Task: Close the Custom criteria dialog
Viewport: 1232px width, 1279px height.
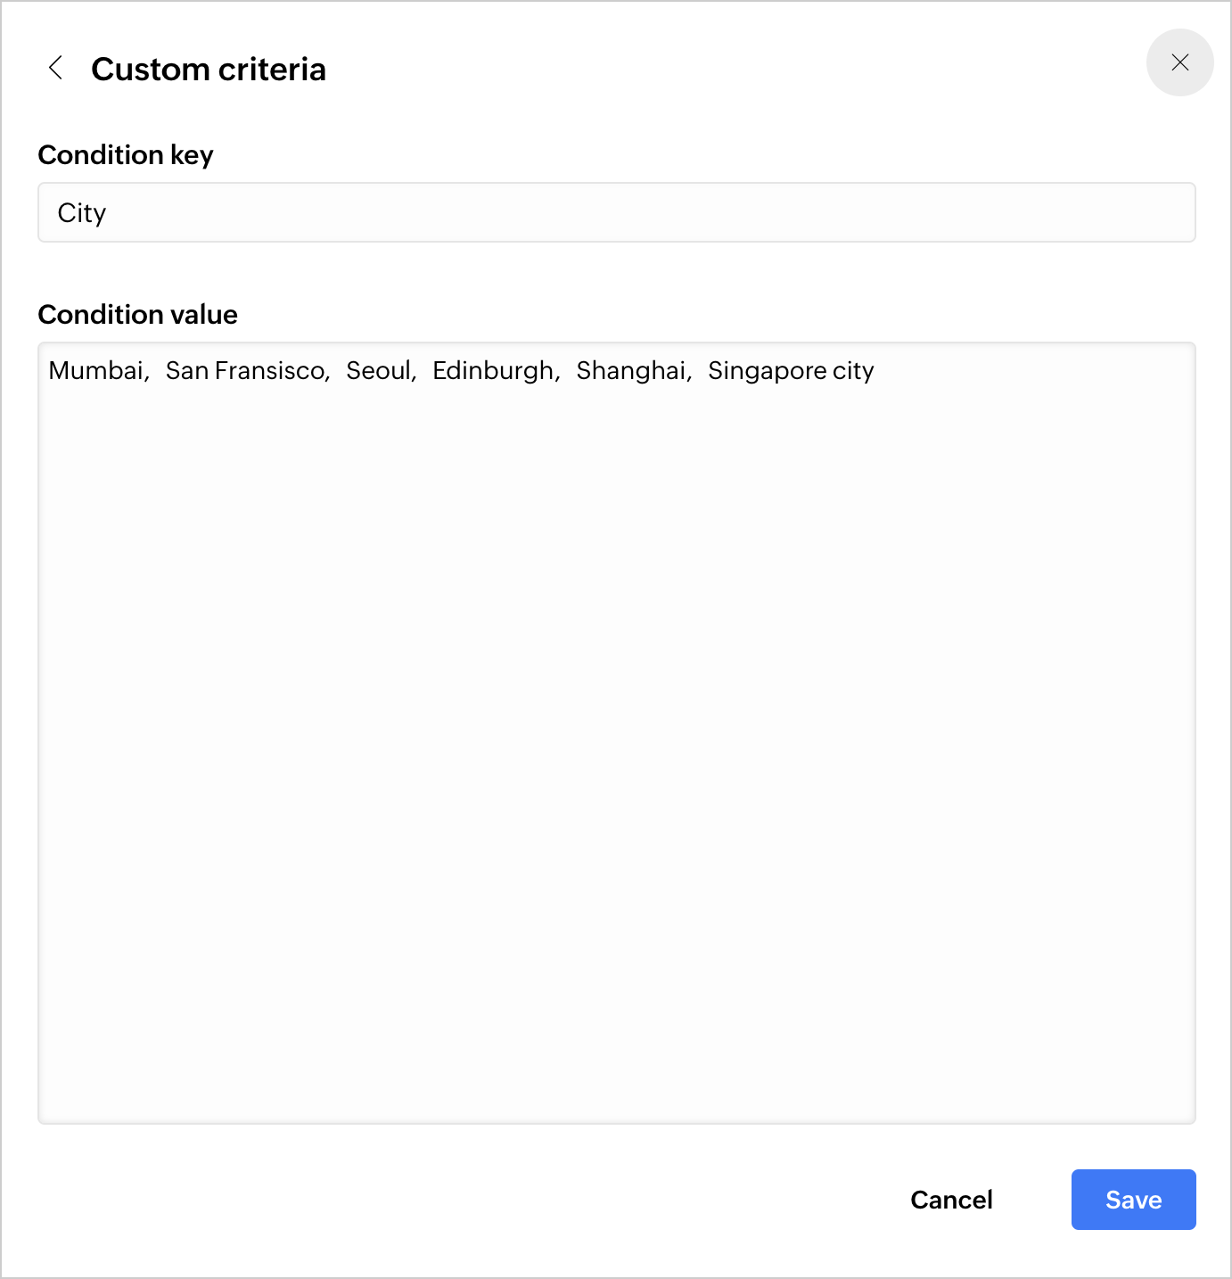Action: (1179, 62)
